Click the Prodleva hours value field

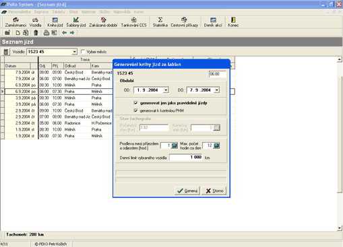166,145
